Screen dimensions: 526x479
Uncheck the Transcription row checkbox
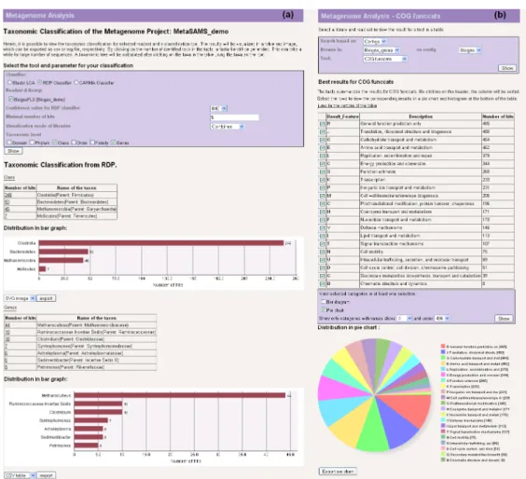(323, 180)
